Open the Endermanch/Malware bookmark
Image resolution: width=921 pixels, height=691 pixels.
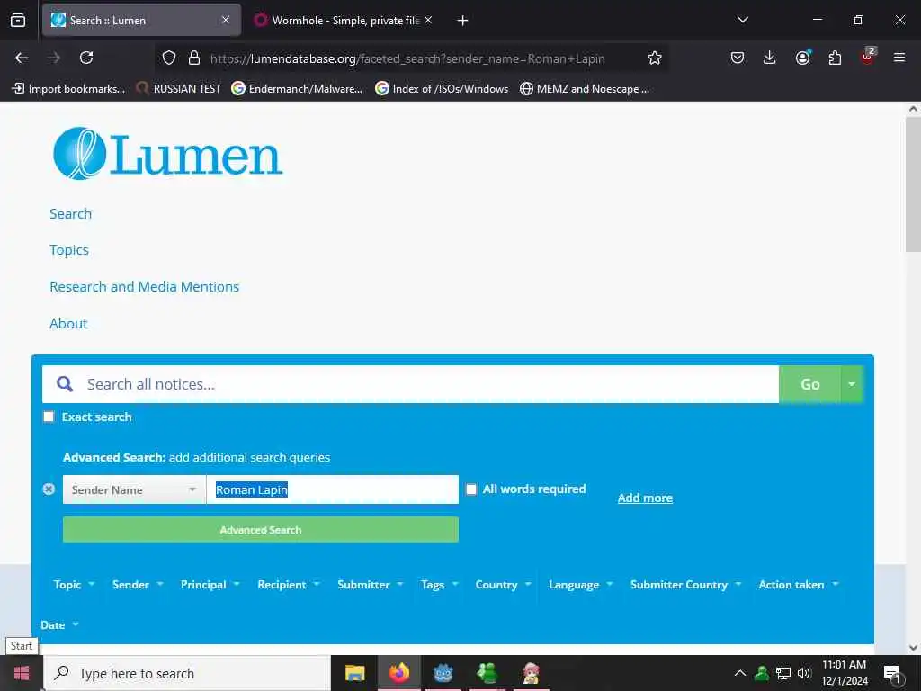(x=297, y=89)
